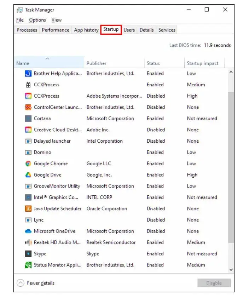
Task: Click the Creative Cloud Desktop icon
Action: pos(28,130)
